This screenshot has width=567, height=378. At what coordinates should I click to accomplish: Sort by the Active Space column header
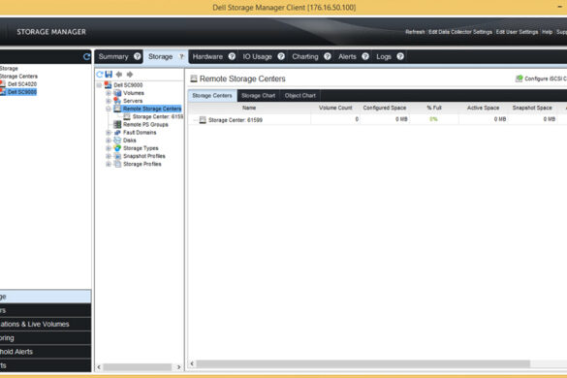[483, 108]
